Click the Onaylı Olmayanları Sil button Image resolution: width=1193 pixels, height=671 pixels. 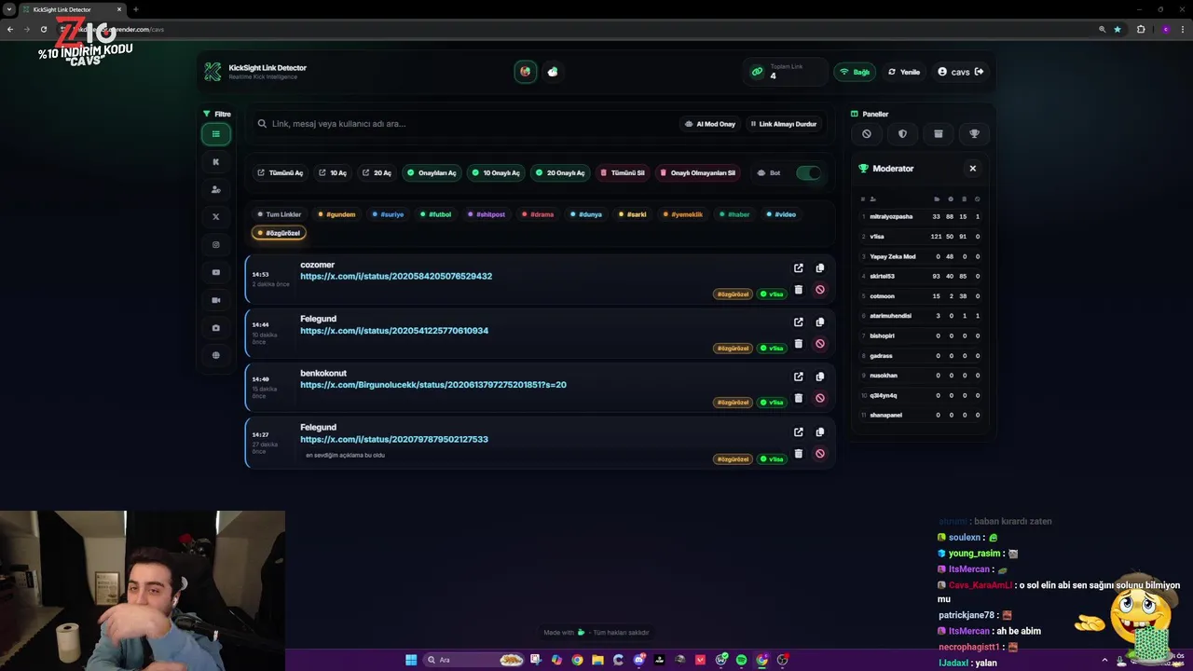click(698, 173)
